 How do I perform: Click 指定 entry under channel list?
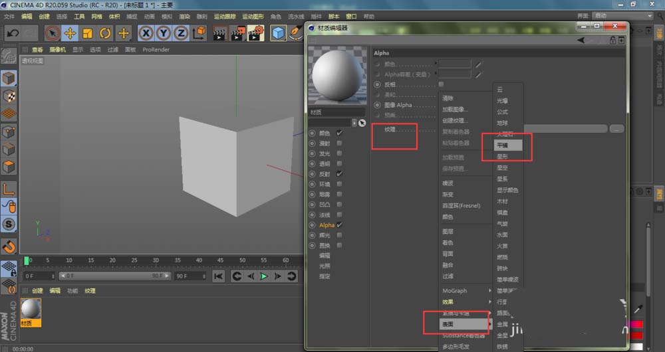tap(325, 276)
